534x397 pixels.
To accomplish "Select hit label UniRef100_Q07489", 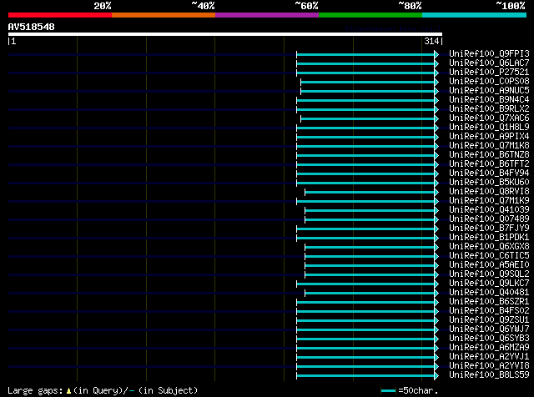I will pos(489,219).
